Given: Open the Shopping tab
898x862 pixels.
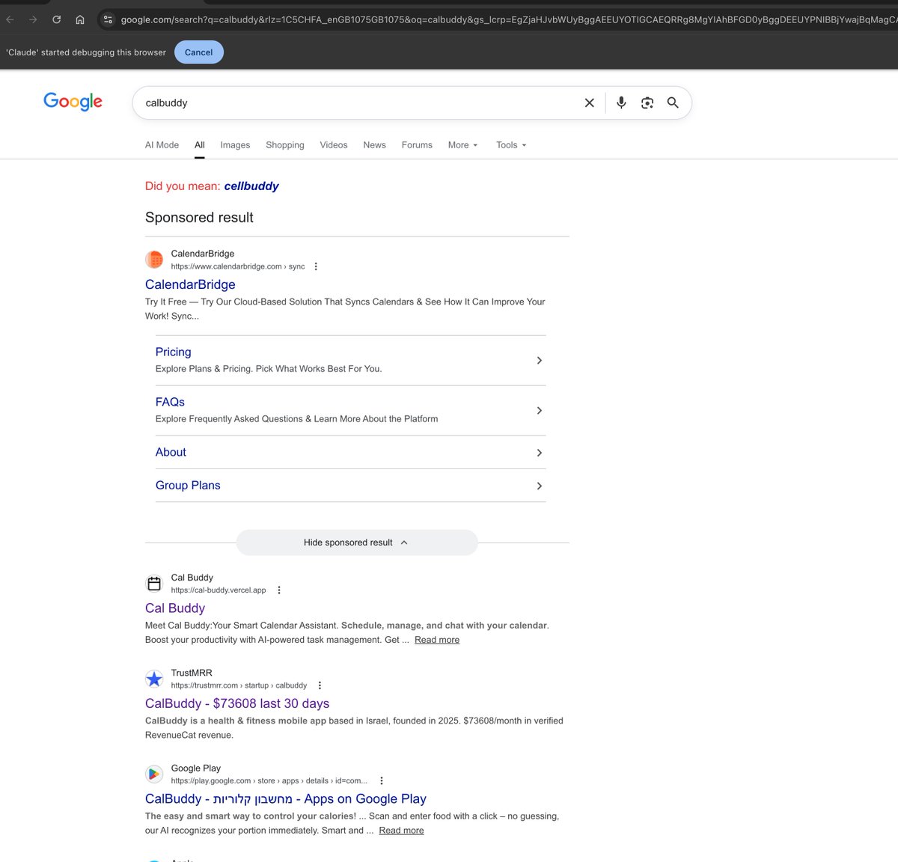Looking at the screenshot, I should click(285, 145).
